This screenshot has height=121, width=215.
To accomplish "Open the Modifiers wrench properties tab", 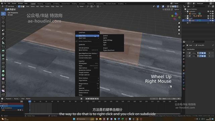I will coord(184,73).
